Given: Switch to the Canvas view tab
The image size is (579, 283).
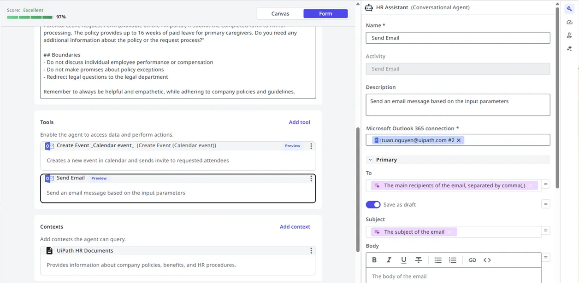Looking at the screenshot, I should pos(280,14).
